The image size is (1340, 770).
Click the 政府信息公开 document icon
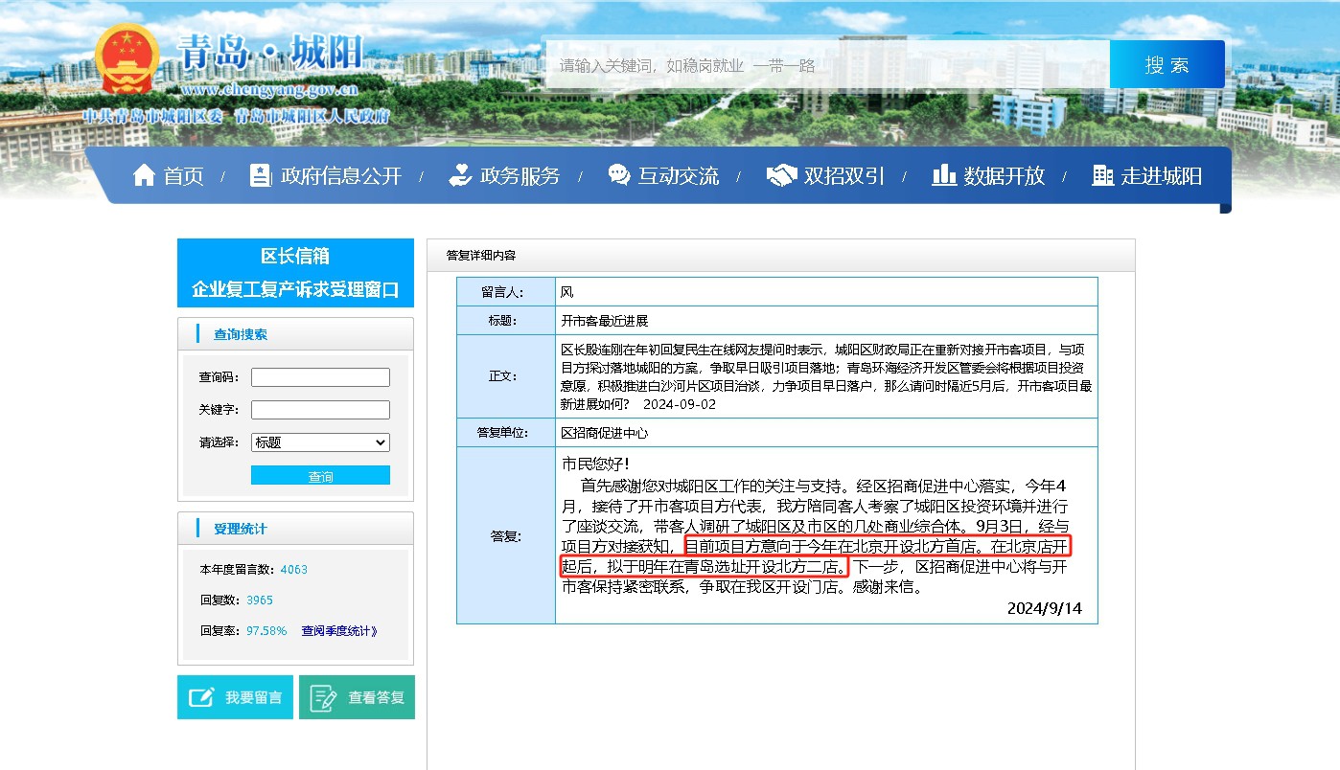click(260, 175)
